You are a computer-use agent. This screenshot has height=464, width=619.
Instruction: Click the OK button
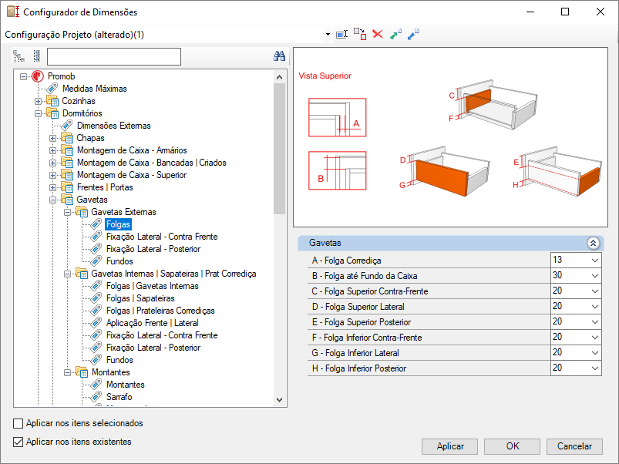[512, 446]
